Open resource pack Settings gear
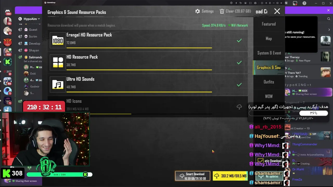This screenshot has width=333, height=187. [204, 11]
